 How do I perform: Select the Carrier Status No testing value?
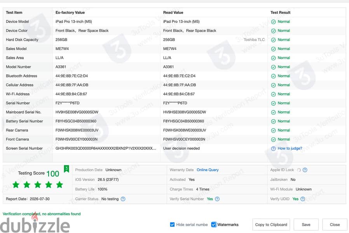[x=110, y=199]
